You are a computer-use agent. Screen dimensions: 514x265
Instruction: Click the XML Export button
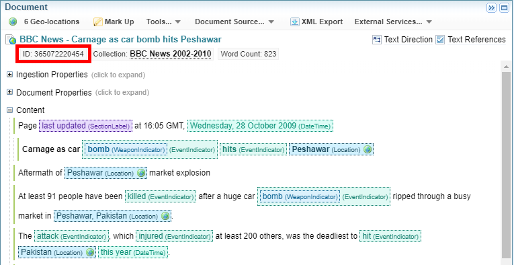316,22
